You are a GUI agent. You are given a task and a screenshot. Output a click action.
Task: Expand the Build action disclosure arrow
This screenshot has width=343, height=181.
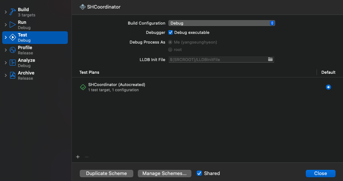pos(6,12)
